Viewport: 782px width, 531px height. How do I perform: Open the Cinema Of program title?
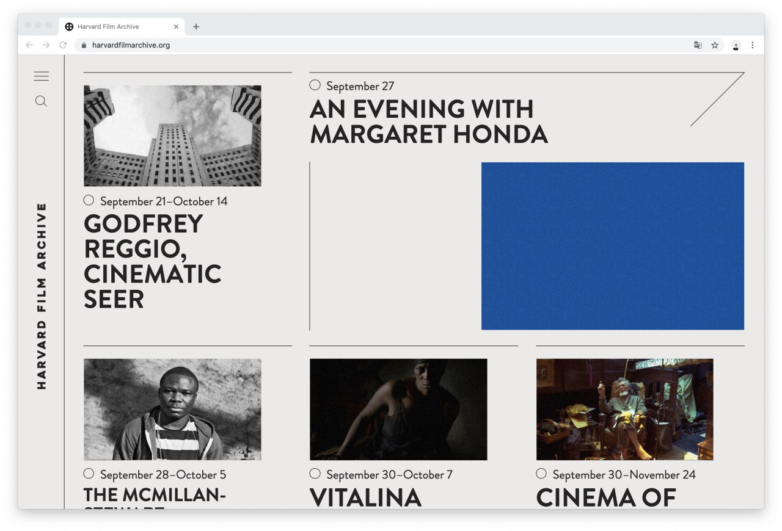click(x=606, y=497)
